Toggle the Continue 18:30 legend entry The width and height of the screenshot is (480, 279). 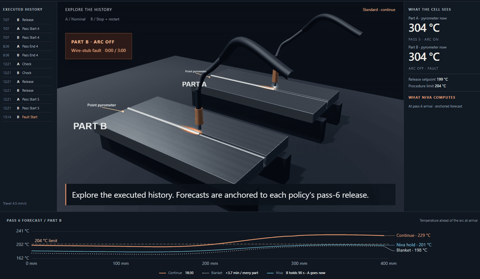176,273
